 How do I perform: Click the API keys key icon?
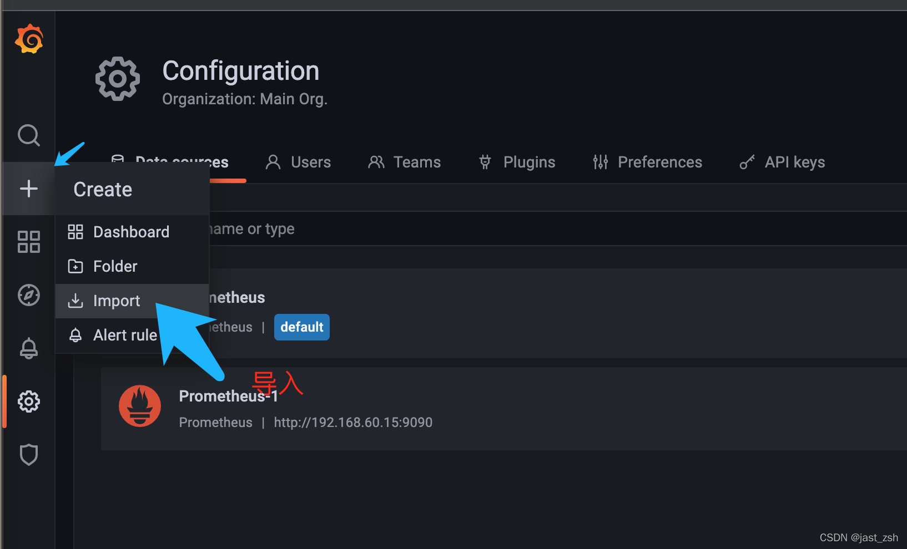747,162
